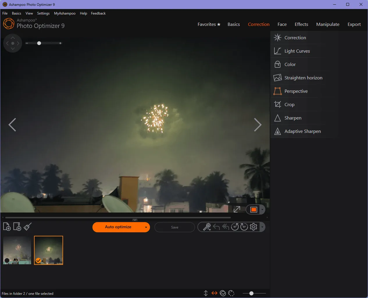Expand the background color style dropdown
Viewport: 368px width, 298px height.
coord(262,209)
